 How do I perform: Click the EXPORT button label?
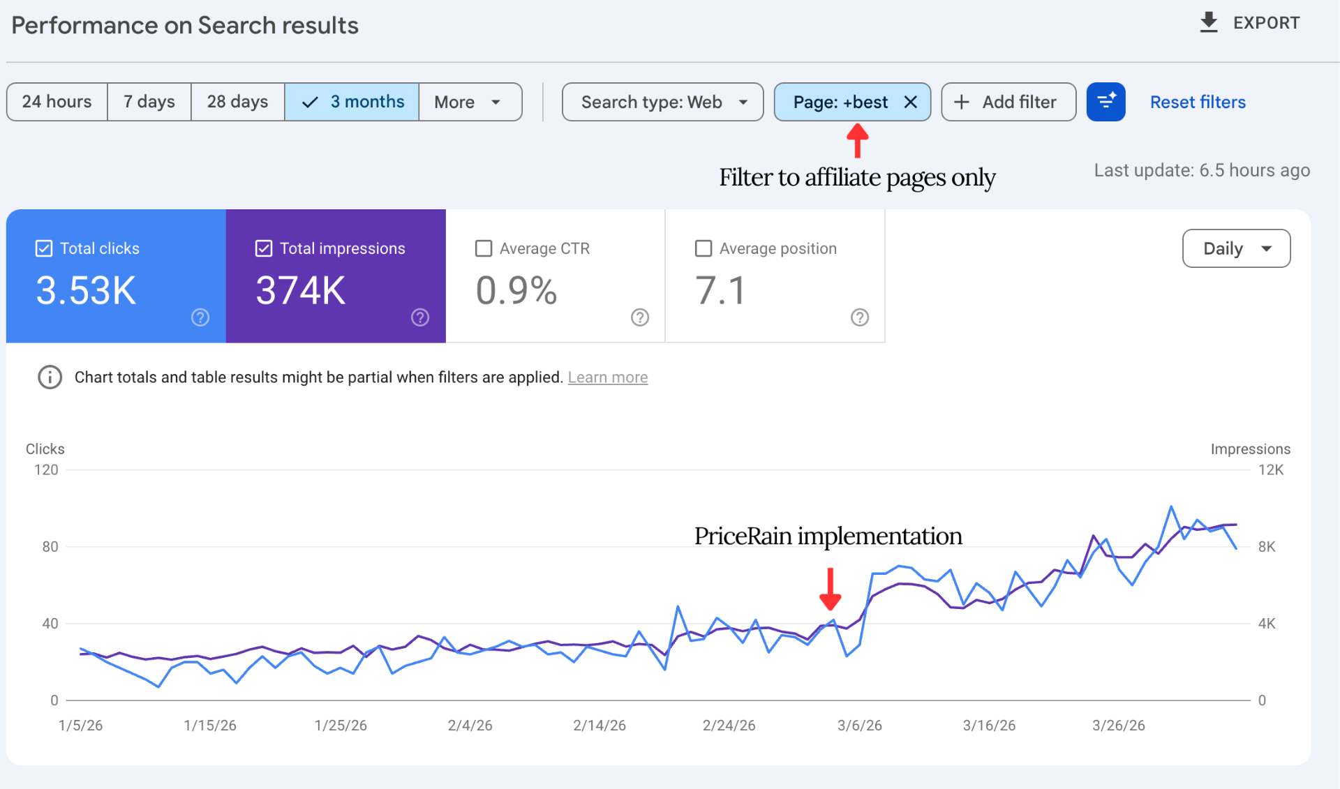click(x=1266, y=23)
